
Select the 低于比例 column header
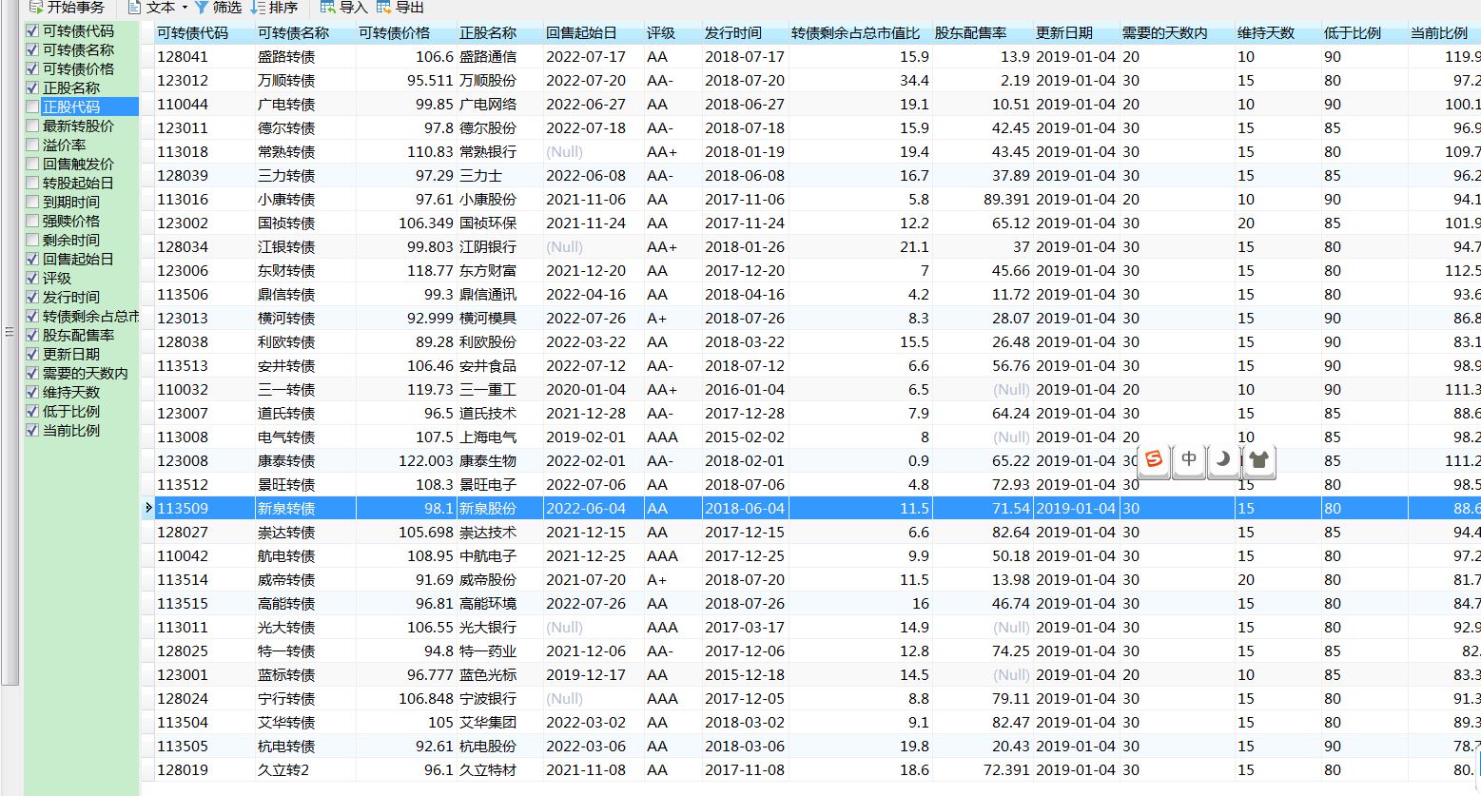tap(1365, 32)
